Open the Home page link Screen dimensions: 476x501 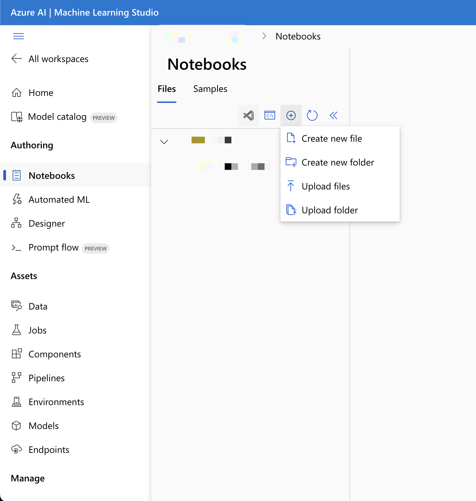click(x=41, y=93)
